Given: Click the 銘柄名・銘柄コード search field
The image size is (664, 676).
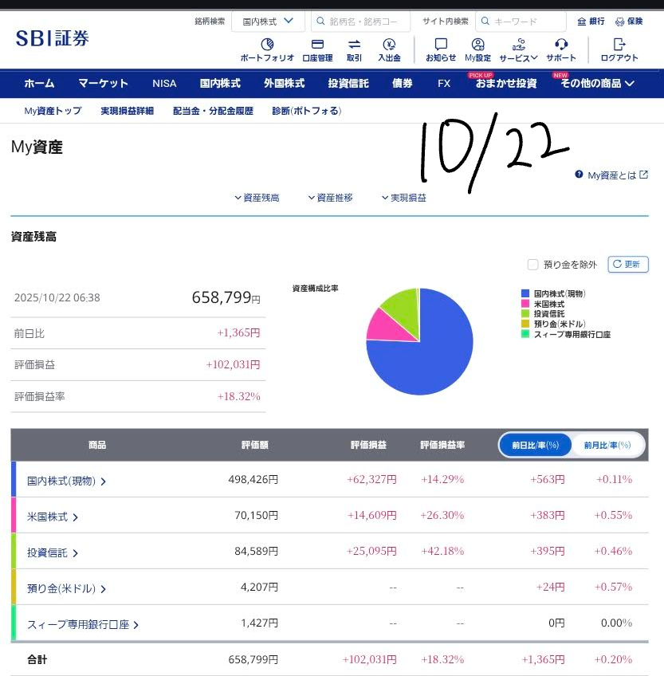Looking at the screenshot, I should click(367, 22).
